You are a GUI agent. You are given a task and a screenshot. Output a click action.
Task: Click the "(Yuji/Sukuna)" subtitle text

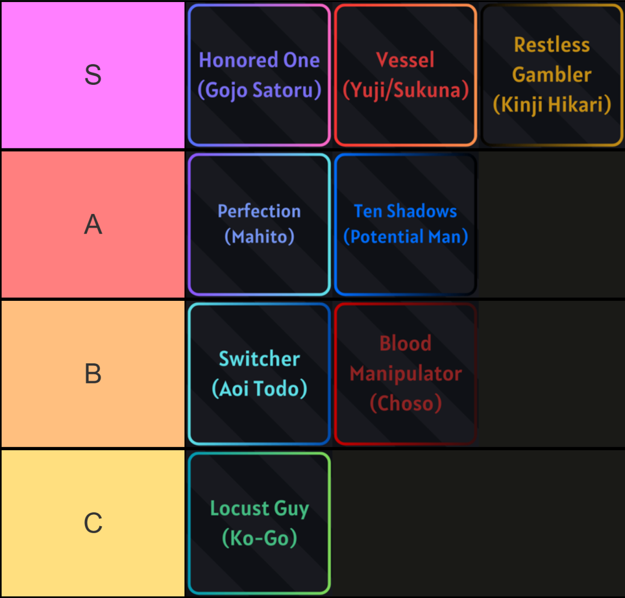coord(405,90)
